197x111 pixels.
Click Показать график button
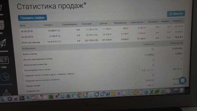coord(32,18)
